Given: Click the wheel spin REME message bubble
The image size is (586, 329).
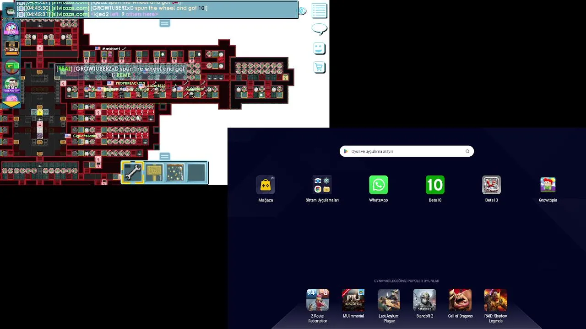Looking at the screenshot, I should click(x=120, y=72).
